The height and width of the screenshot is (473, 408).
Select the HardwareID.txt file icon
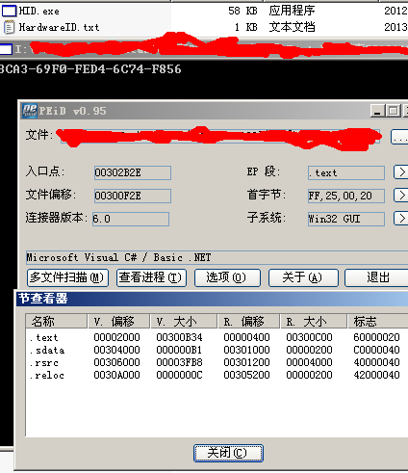click(x=9, y=27)
